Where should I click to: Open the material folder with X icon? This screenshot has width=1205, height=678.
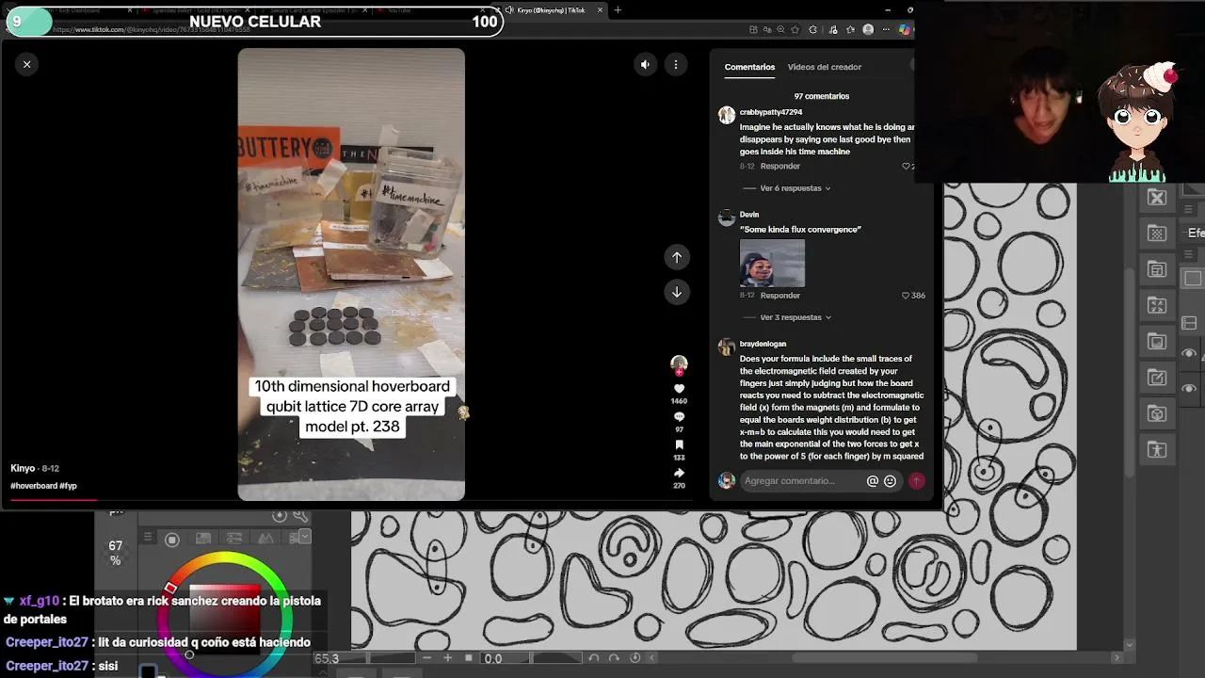1157,198
